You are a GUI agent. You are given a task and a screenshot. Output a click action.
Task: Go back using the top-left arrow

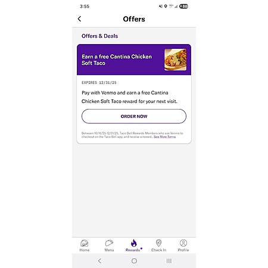point(79,19)
